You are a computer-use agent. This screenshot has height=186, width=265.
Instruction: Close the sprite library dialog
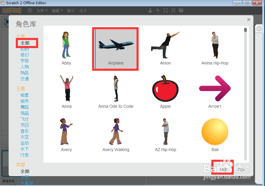click(249, 20)
